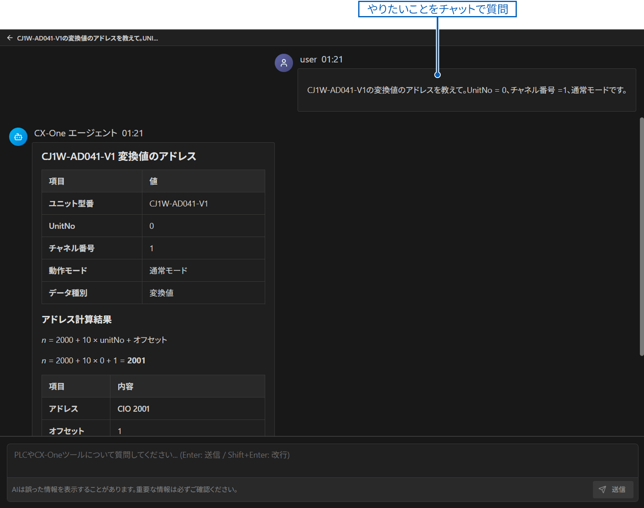Viewport: 644px width, 508px height.
Task: Click the '変換値' value cell
Action: (x=203, y=293)
